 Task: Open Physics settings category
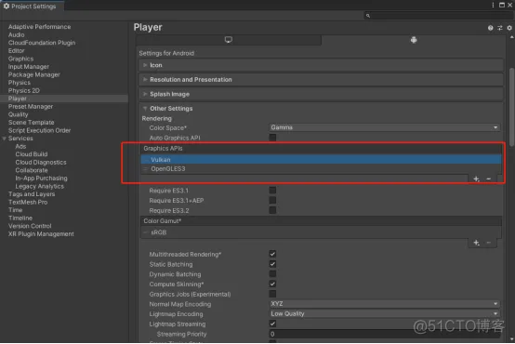click(19, 83)
